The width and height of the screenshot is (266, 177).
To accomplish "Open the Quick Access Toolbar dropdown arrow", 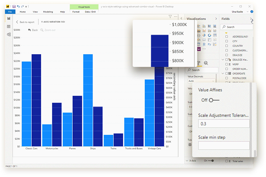I will 26,7.
